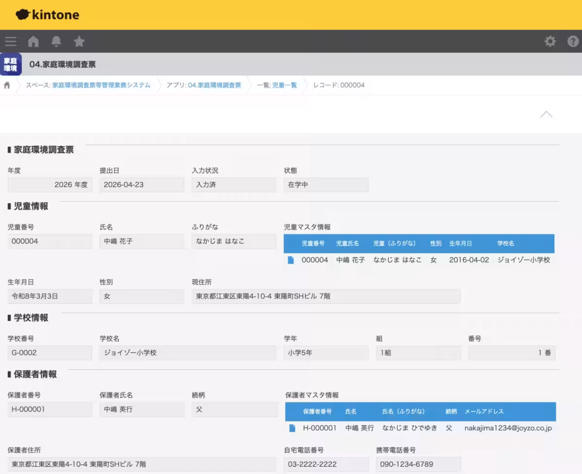Click 保護者氏名 field 中嶋 英行
The height and width of the screenshot is (474, 582).
142,410
